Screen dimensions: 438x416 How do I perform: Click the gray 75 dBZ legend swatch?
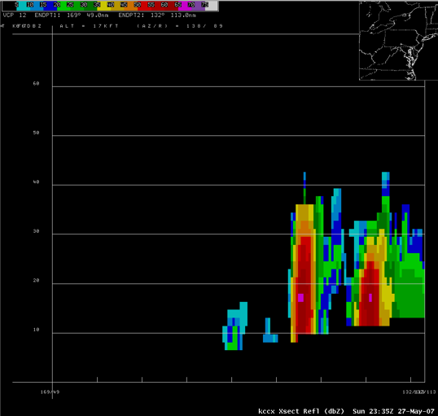click(x=211, y=7)
